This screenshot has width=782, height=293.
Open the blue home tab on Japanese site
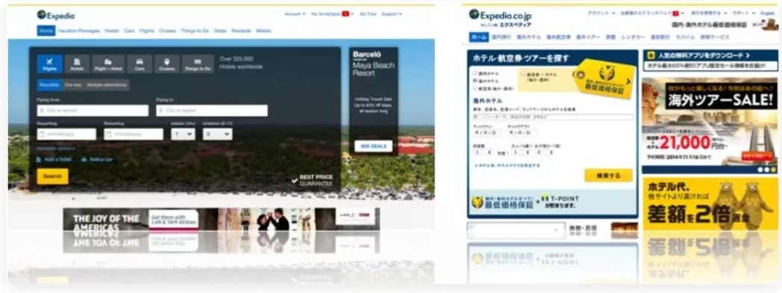tap(479, 37)
